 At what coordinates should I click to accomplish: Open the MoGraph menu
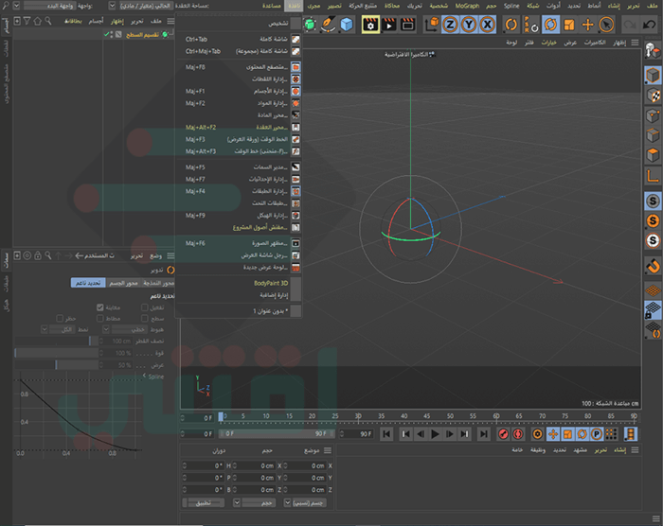click(467, 6)
